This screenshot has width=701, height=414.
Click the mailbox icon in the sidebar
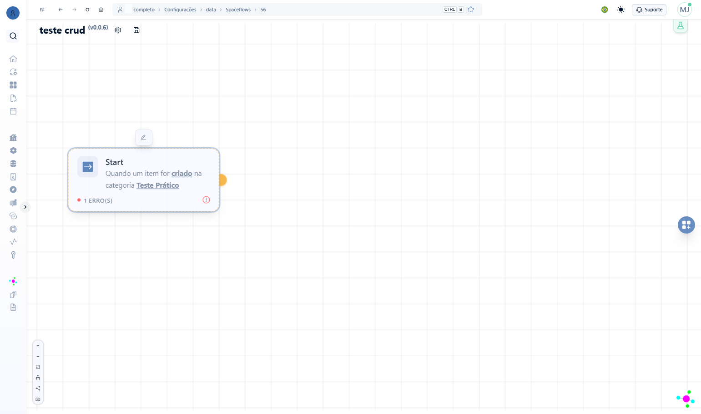tap(13, 203)
